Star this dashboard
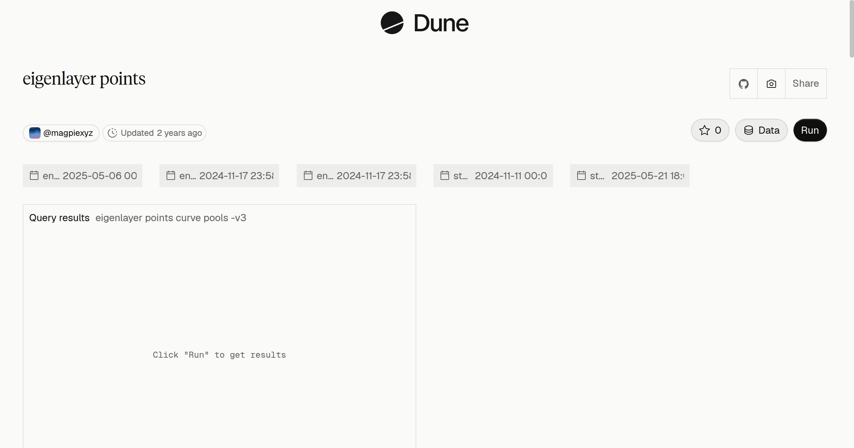 click(710, 130)
